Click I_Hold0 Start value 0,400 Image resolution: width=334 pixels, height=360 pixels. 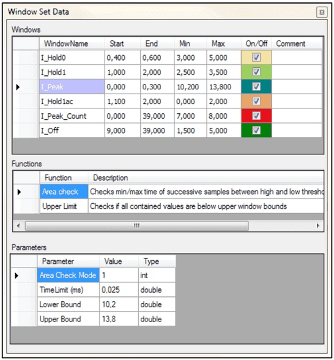click(122, 58)
